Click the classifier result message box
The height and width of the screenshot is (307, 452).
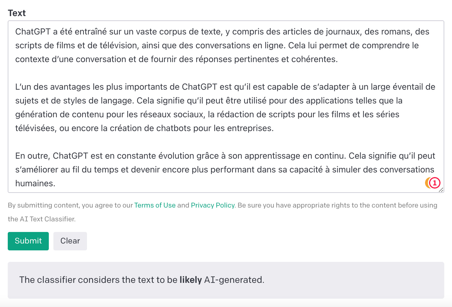pyautogui.click(x=226, y=280)
